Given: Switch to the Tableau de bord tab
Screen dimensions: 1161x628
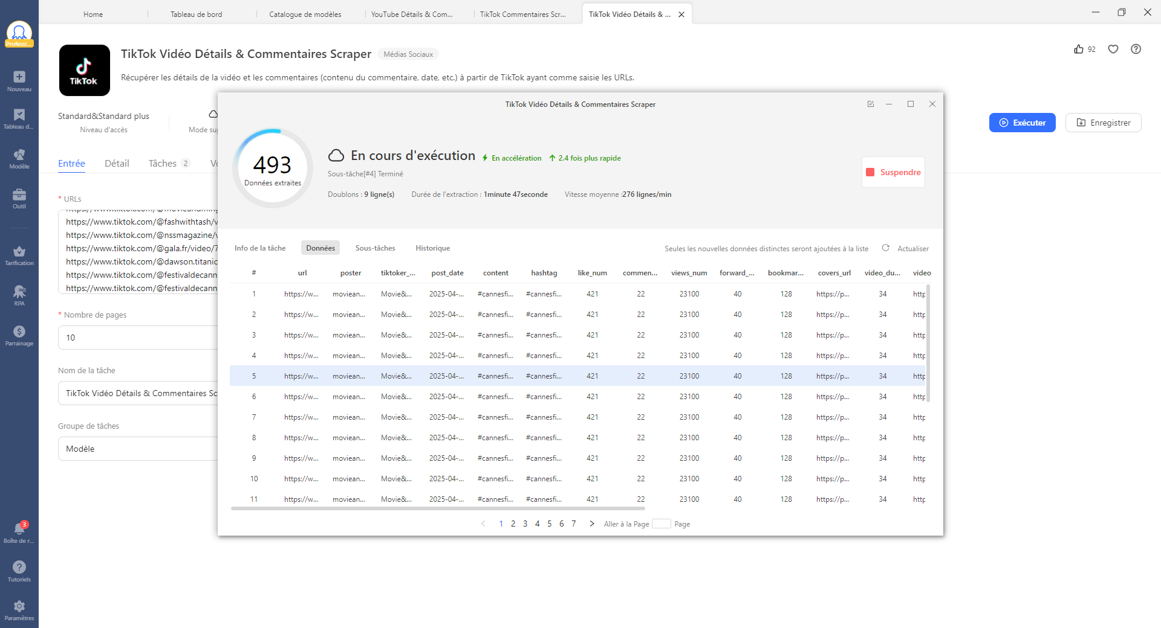Looking at the screenshot, I should click(197, 14).
